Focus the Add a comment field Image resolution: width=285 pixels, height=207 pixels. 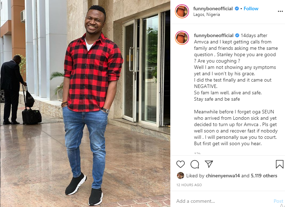coord(223,201)
